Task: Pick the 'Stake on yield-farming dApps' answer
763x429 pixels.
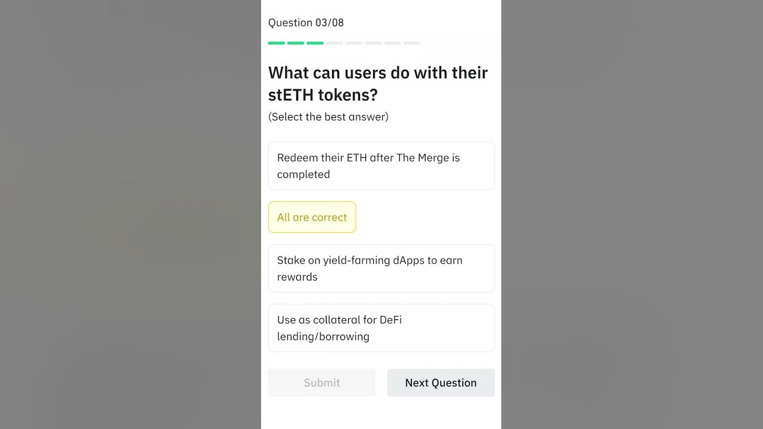Action: [381, 268]
